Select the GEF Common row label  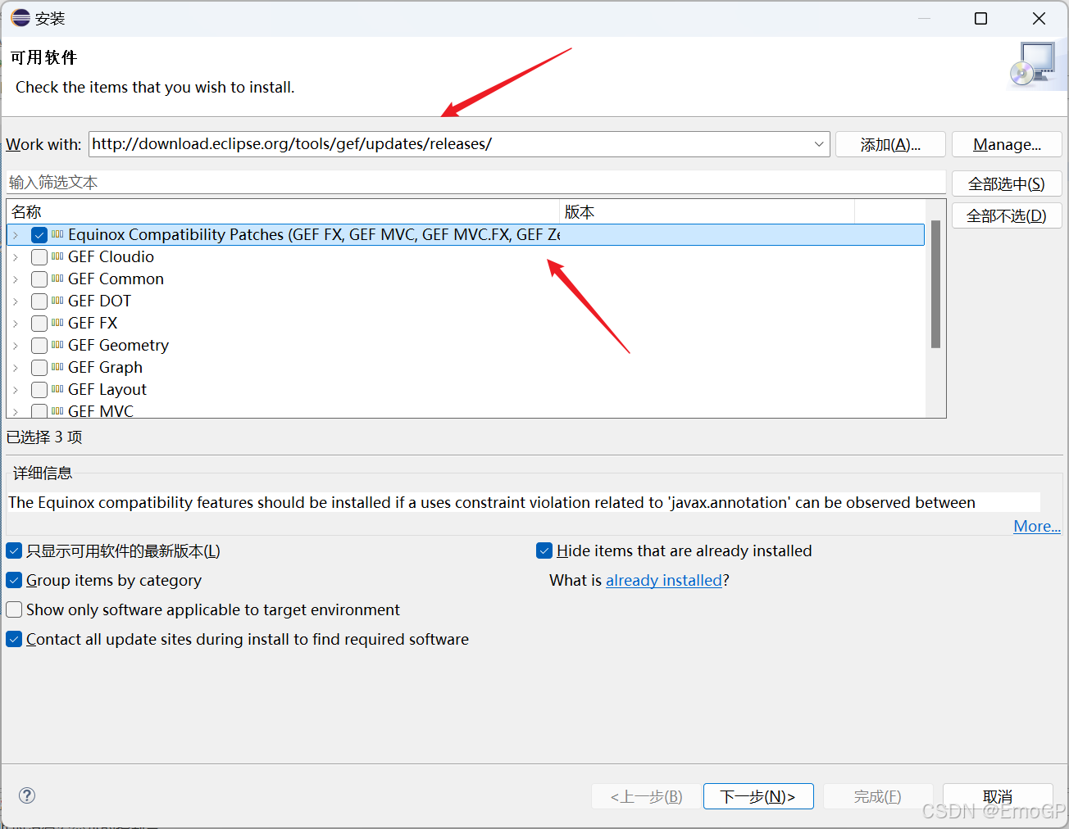[116, 279]
